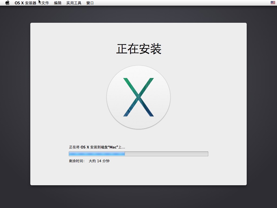Select the mouse cursor arrow location
This screenshot has width=277, height=208.
point(39,2)
